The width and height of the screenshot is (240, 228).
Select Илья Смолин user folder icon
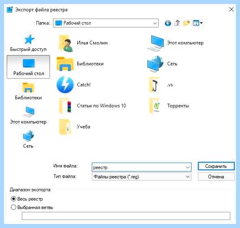[x=66, y=43]
